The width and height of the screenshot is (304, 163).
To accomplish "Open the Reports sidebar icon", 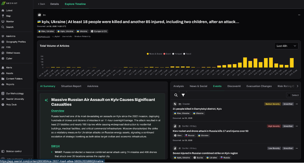I will [x=3, y=84].
